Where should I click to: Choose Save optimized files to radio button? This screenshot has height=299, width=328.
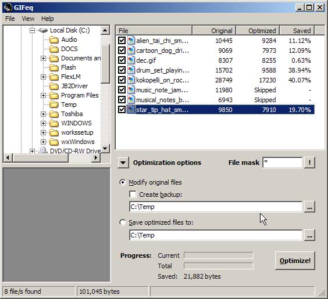(x=123, y=222)
